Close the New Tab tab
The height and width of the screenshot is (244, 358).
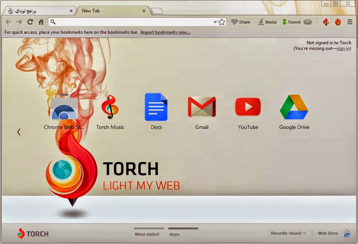click(144, 11)
